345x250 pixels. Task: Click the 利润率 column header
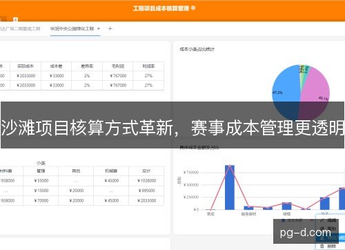(x=148, y=66)
